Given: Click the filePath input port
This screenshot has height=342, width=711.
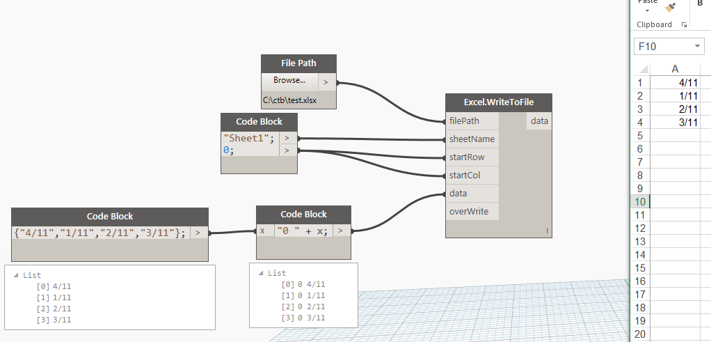Looking at the screenshot, I should [x=472, y=121].
